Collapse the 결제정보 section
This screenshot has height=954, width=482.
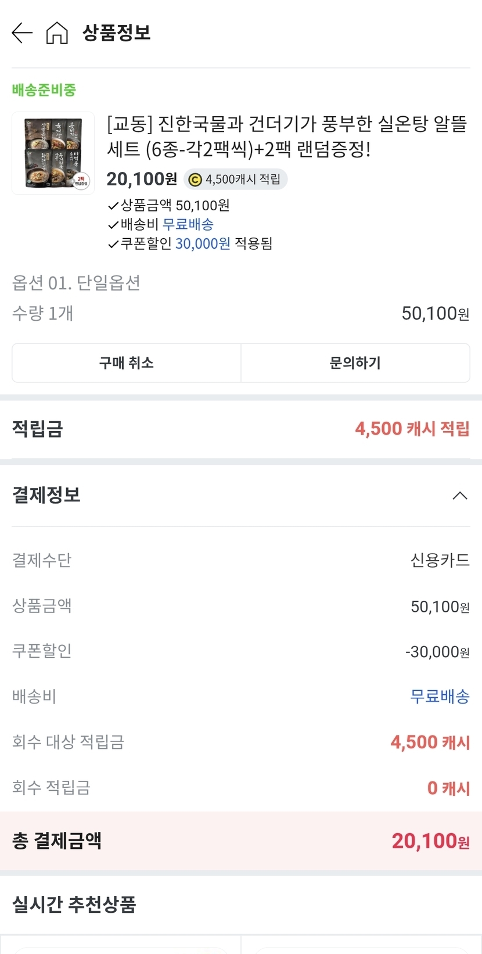[x=459, y=496]
